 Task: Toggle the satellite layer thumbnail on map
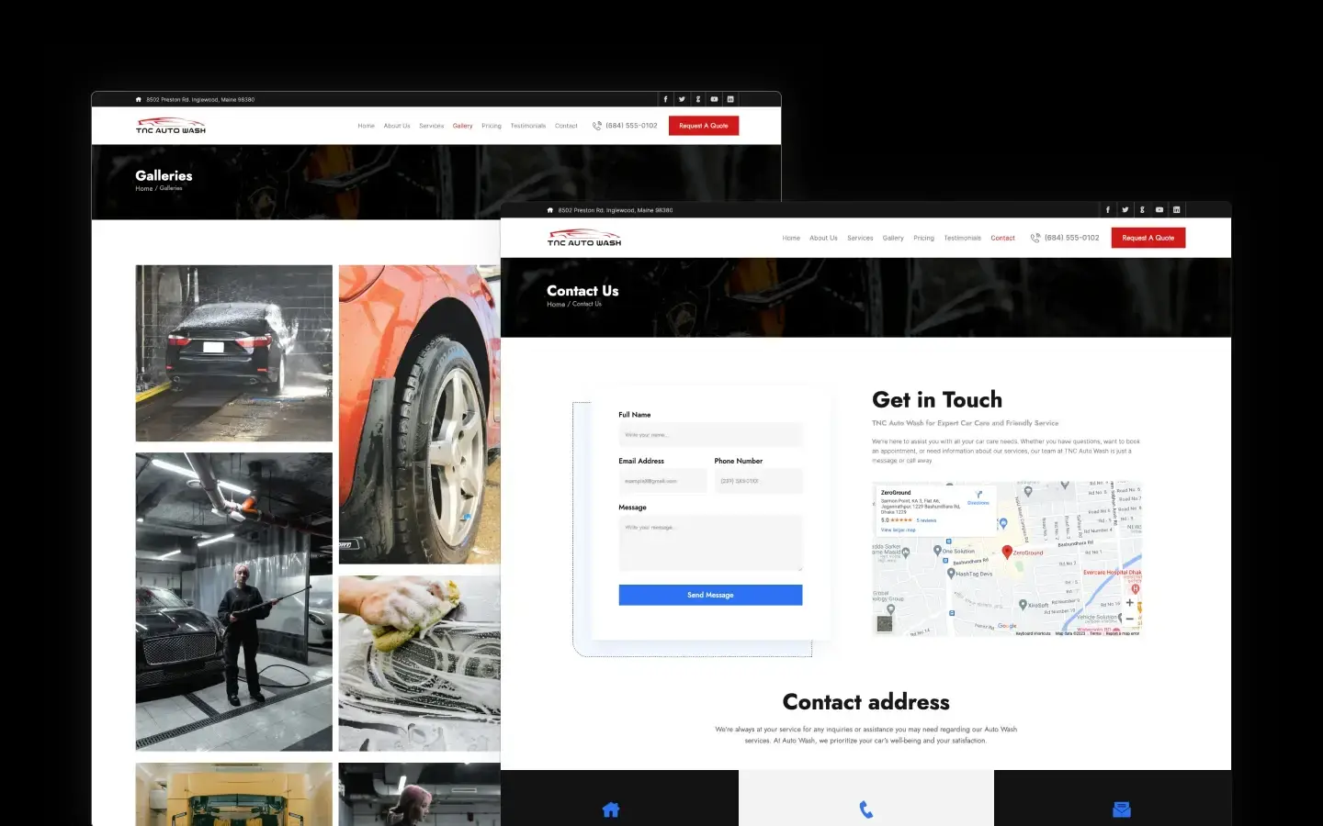[885, 624]
